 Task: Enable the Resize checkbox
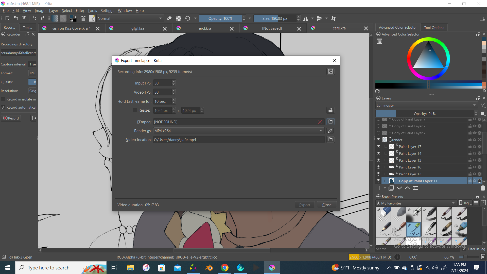135,110
